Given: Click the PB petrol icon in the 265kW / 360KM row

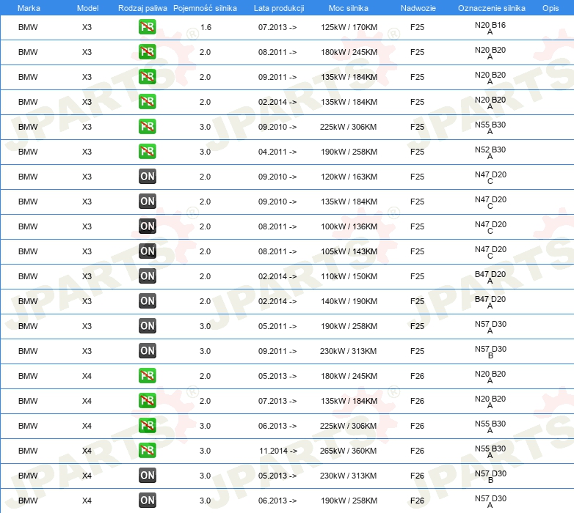Looking at the screenshot, I should pyautogui.click(x=148, y=451).
